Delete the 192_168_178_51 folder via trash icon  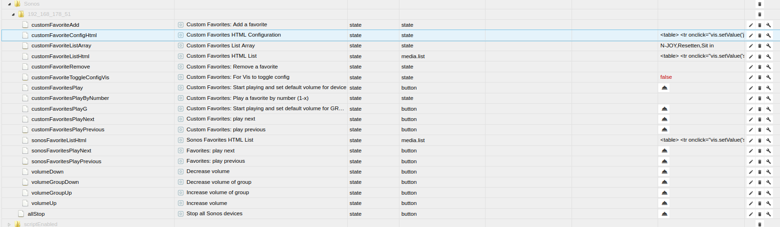coord(759,15)
